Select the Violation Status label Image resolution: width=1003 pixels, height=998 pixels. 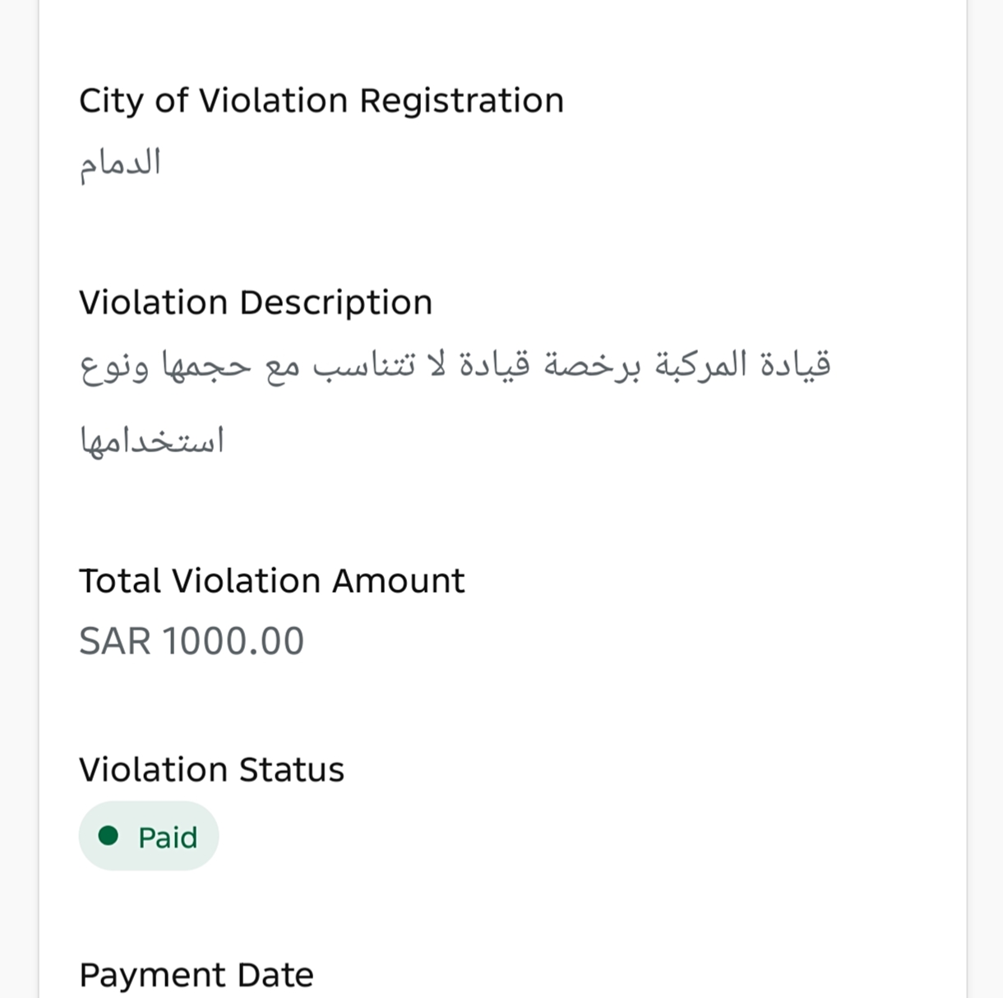click(x=212, y=770)
